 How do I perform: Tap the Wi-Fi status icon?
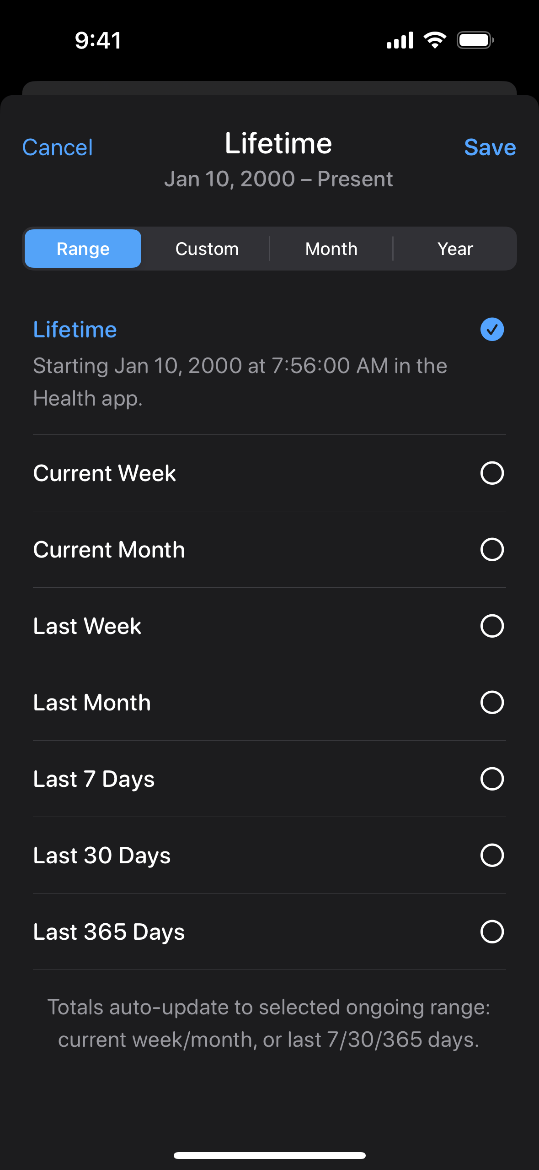[x=435, y=40]
